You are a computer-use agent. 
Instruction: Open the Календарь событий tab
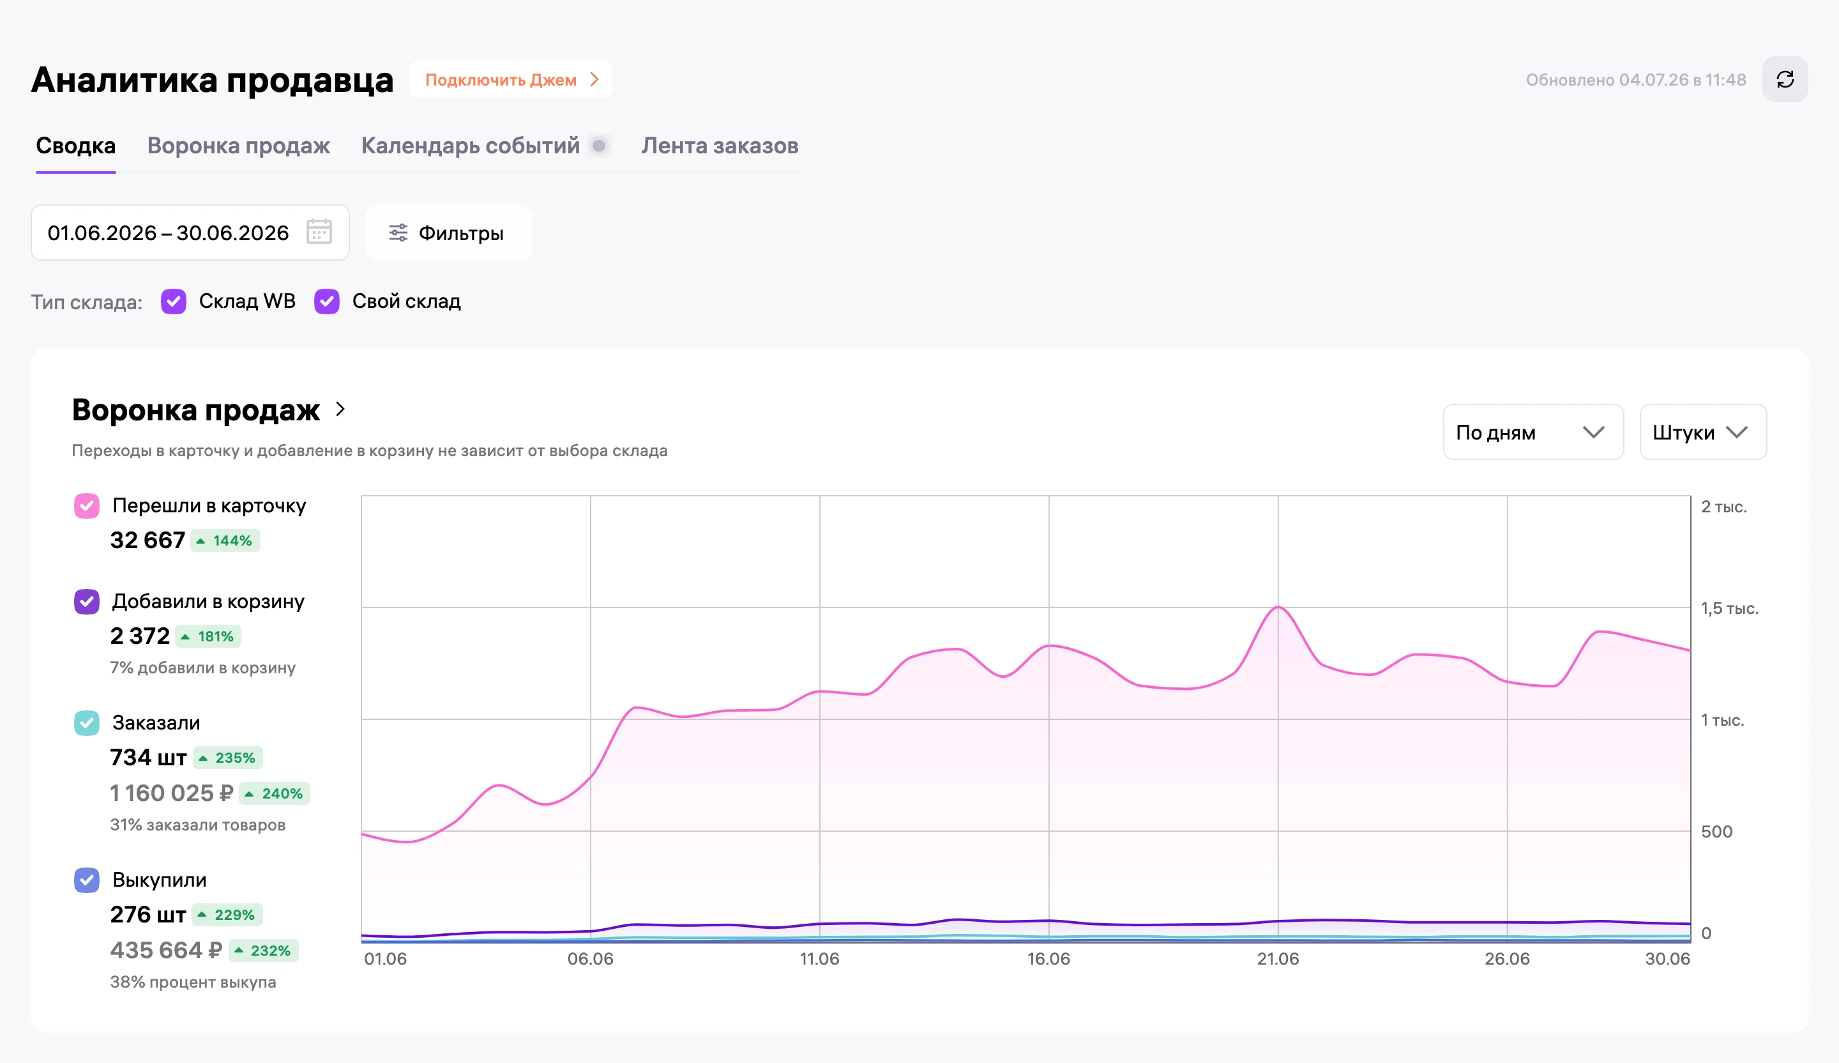pyautogui.click(x=471, y=146)
